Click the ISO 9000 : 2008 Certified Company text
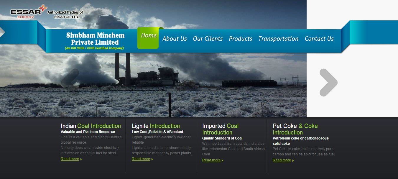 tap(94, 48)
